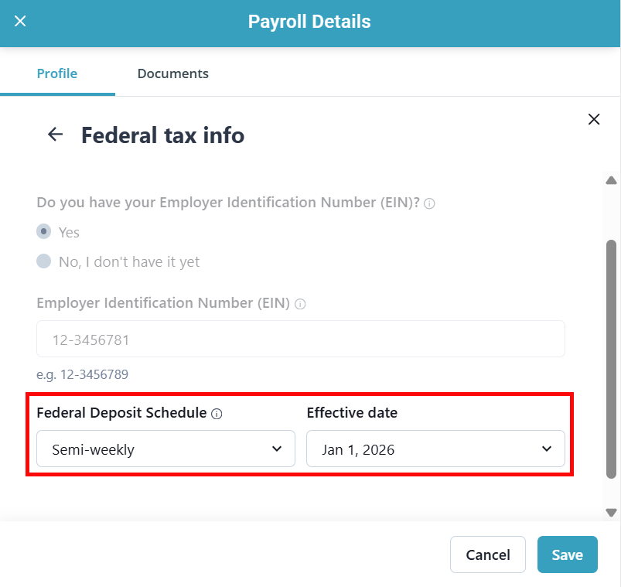Viewport: 621px width, 587px height.
Task: Open the Semi-weekly deposit schedule dropdown
Action: tap(165, 449)
